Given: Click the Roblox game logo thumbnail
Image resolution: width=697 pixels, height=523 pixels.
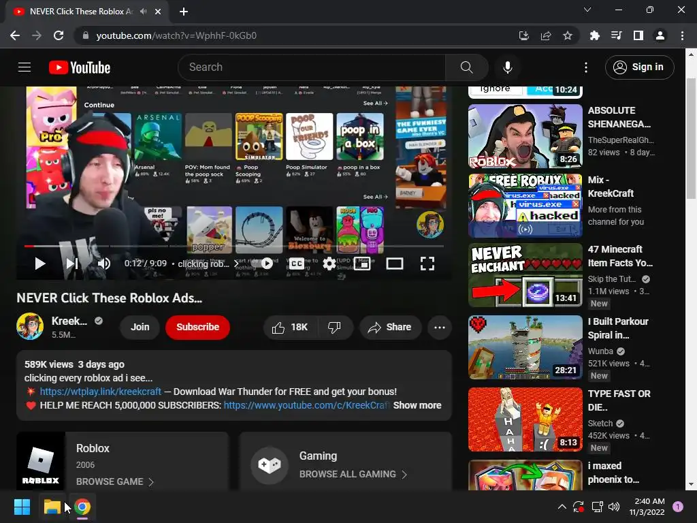Looking at the screenshot, I should pyautogui.click(x=41, y=461).
